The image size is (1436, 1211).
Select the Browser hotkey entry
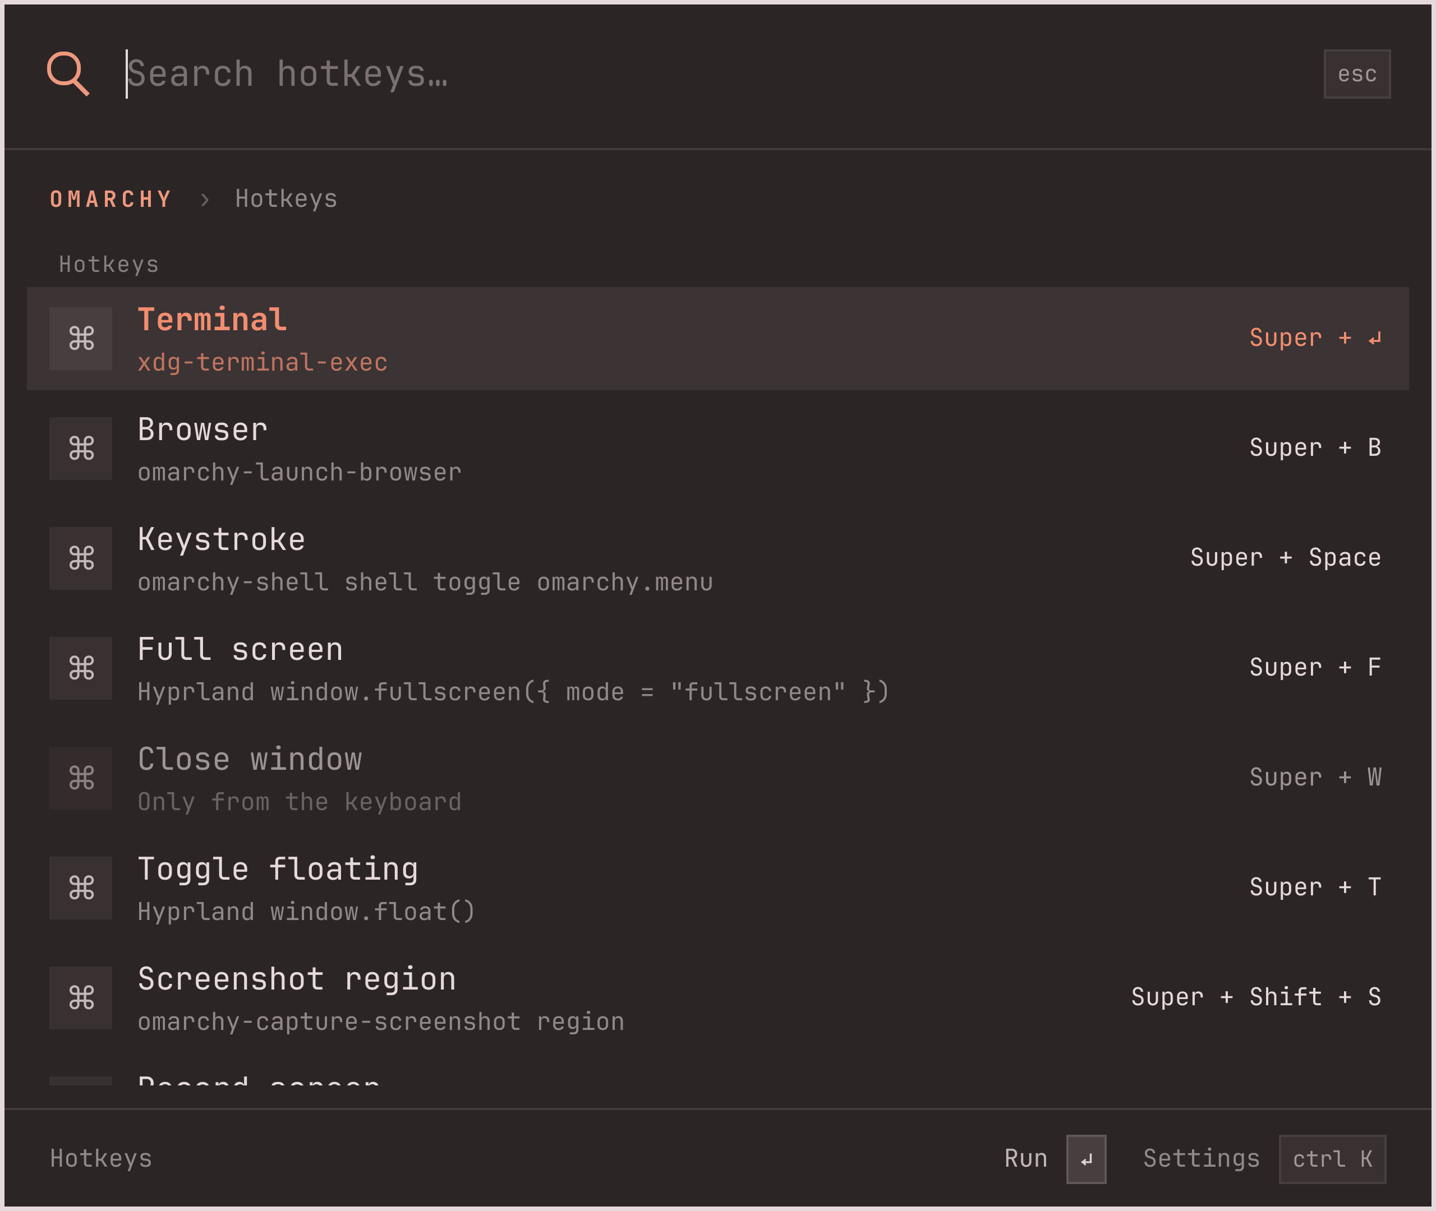[x=717, y=449]
